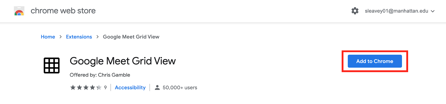The image size is (446, 104).
Task: Click the Offered by Chris Gamble text
Action: (x=100, y=75)
